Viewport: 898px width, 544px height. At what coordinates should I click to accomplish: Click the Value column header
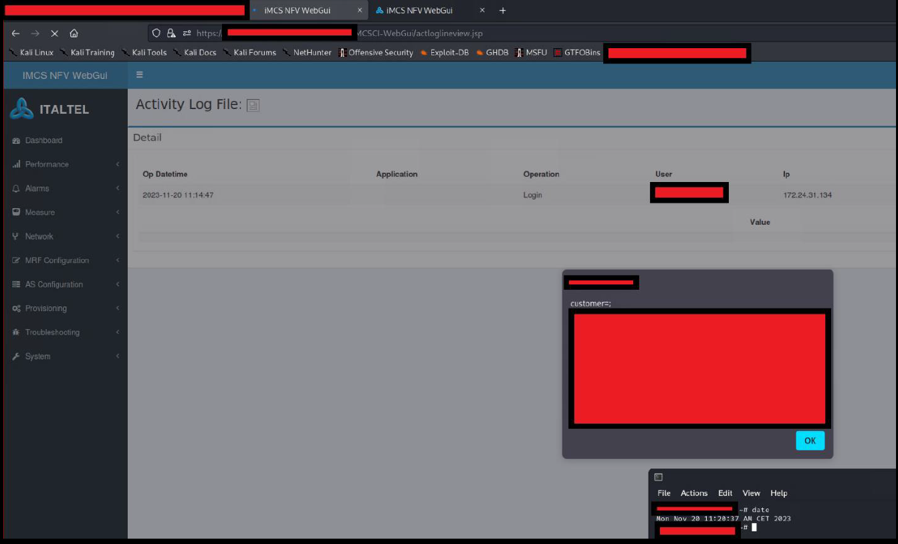point(760,222)
